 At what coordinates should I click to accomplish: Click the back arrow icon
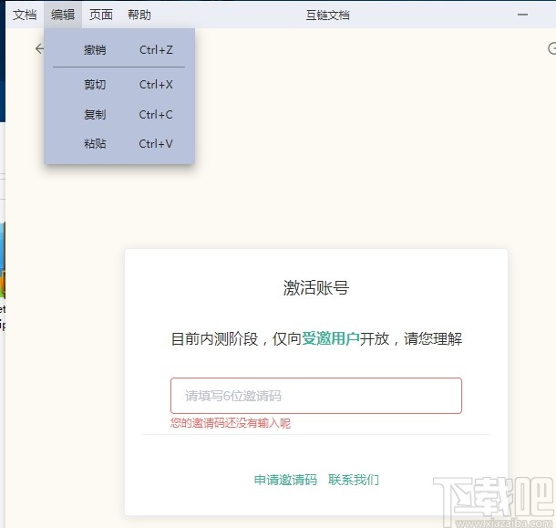click(39, 48)
